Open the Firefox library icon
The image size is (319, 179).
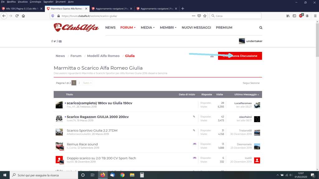pyautogui.click(x=288, y=16)
